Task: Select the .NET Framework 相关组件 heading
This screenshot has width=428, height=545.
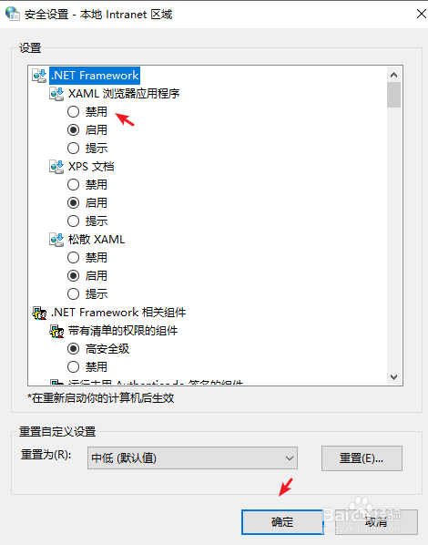Action: click(118, 313)
